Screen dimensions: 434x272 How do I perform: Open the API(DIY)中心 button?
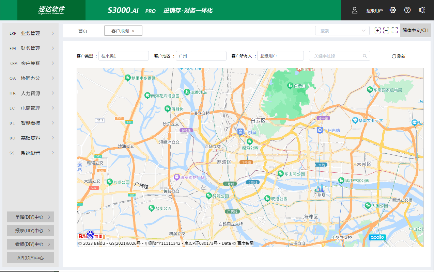coord(31,258)
